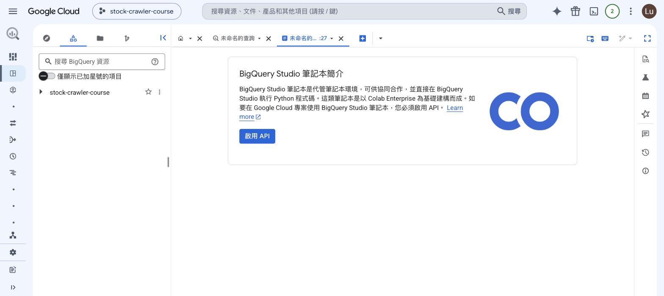664x296 pixels.
Task: Toggle full screen mode icon
Action: 647,38
